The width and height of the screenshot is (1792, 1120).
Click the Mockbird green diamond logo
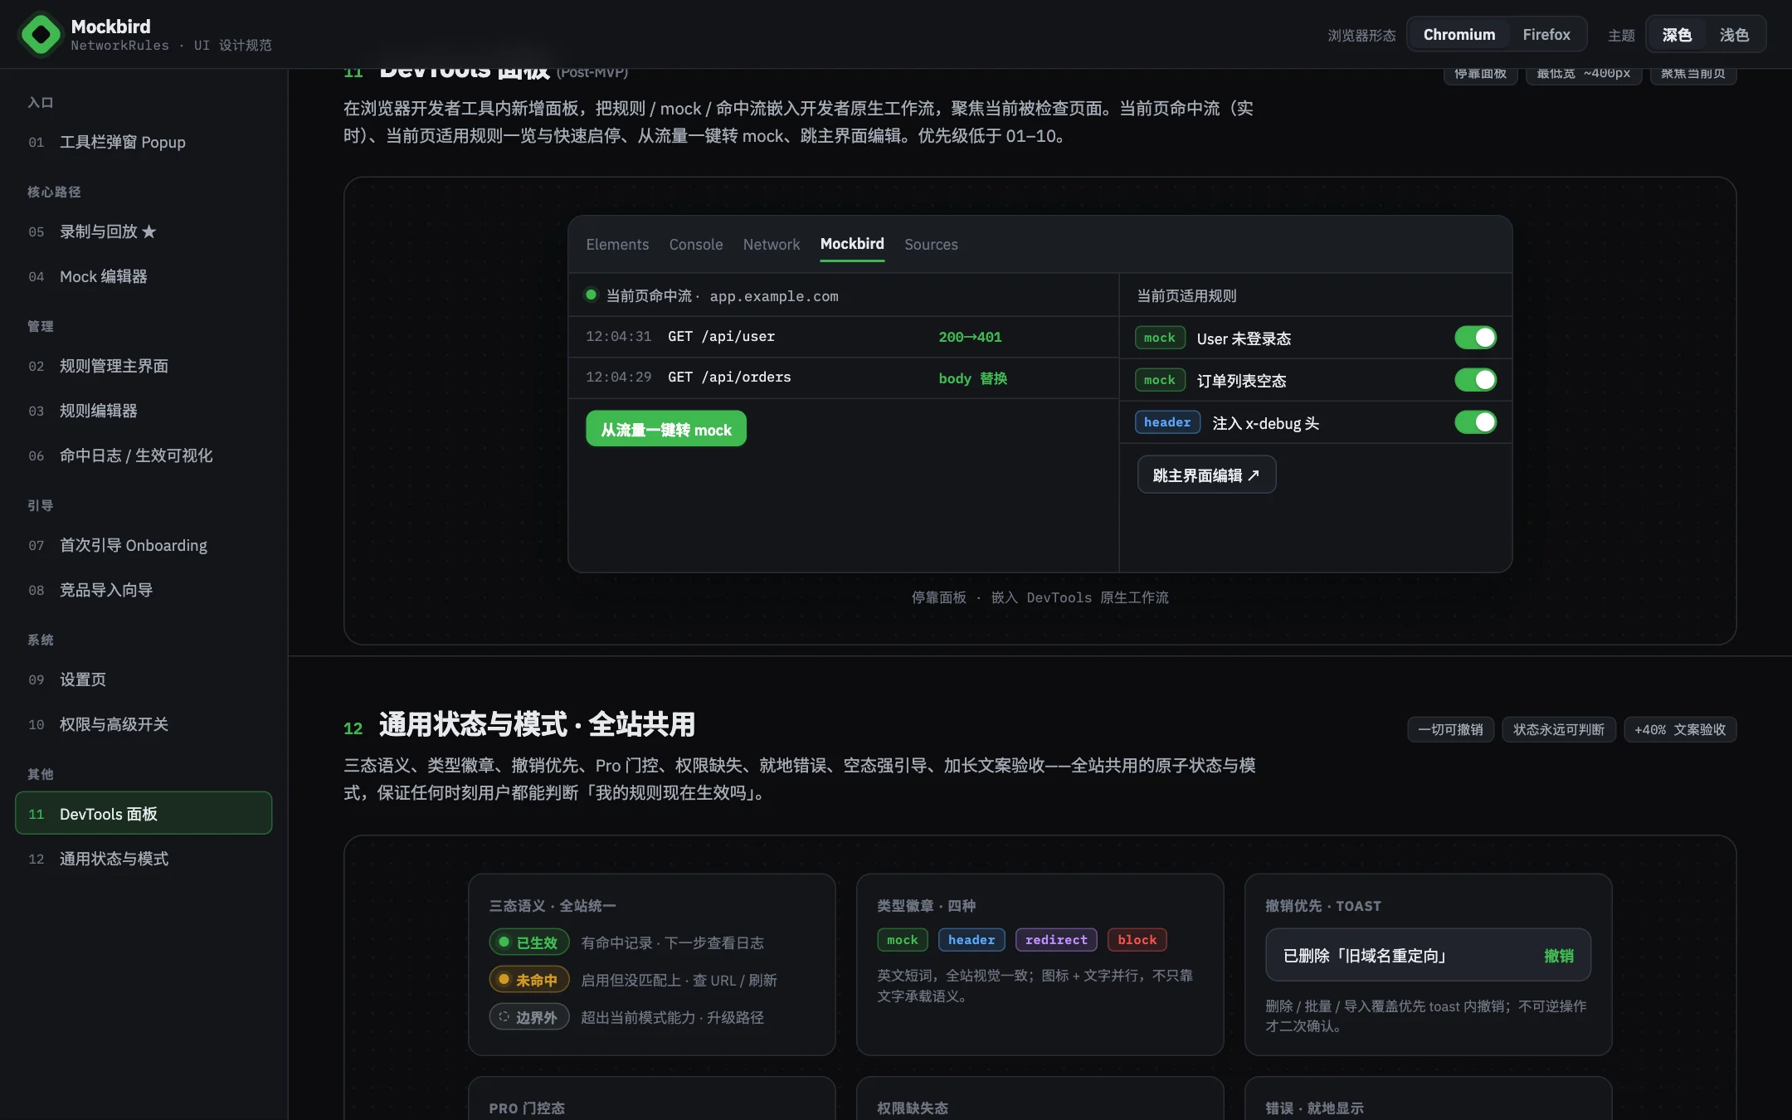[41, 35]
